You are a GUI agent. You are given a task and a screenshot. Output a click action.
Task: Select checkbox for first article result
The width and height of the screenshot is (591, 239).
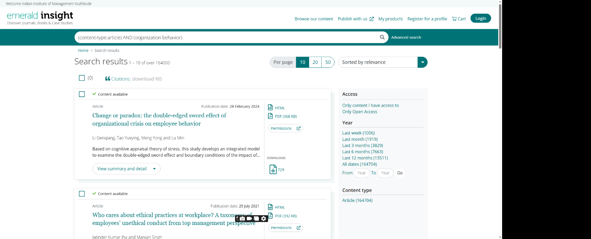82,94
